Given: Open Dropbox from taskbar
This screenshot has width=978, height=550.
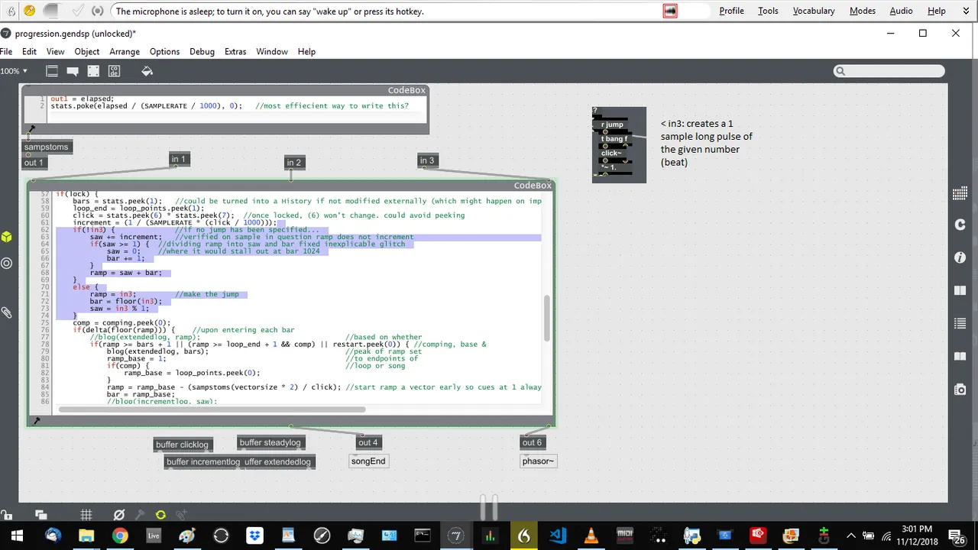Looking at the screenshot, I should pyautogui.click(x=254, y=535).
